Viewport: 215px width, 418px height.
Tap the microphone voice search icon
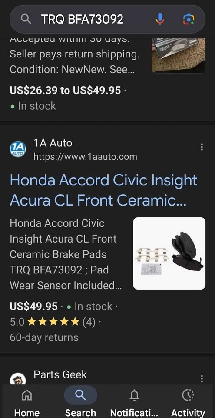point(160,19)
